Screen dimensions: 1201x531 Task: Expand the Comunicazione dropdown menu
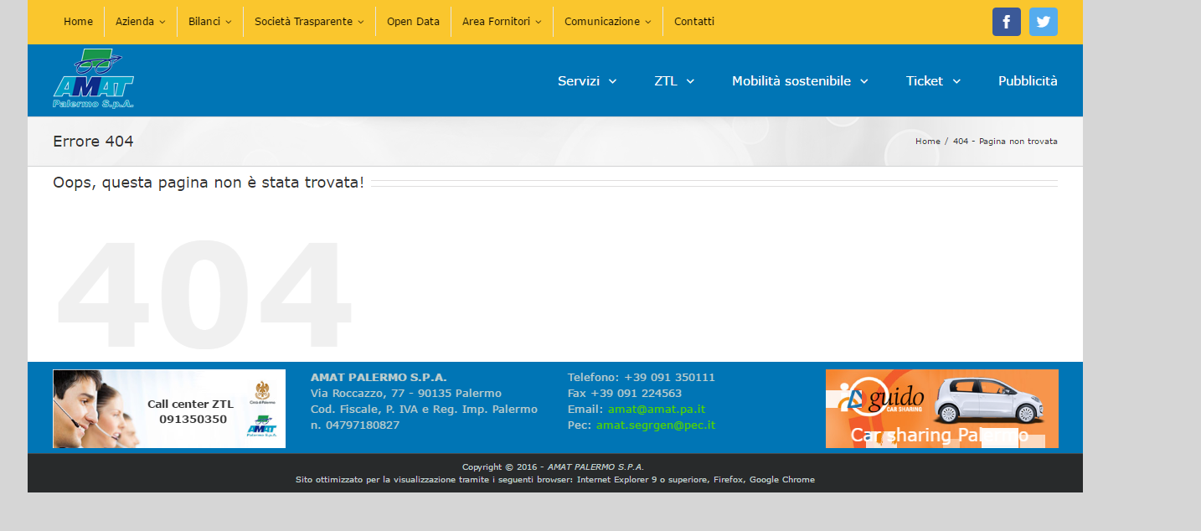pyautogui.click(x=607, y=22)
